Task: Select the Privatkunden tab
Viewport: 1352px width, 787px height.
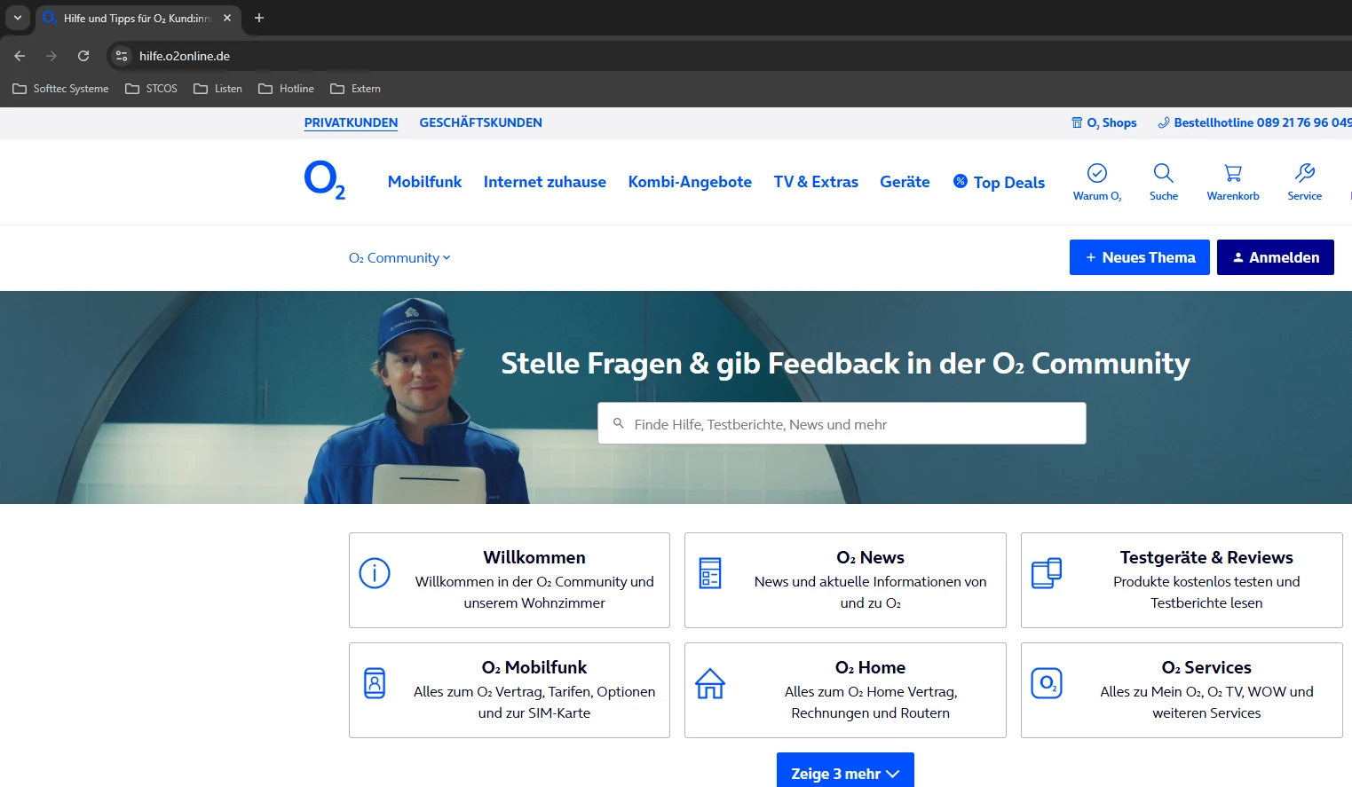Action: pyautogui.click(x=351, y=122)
